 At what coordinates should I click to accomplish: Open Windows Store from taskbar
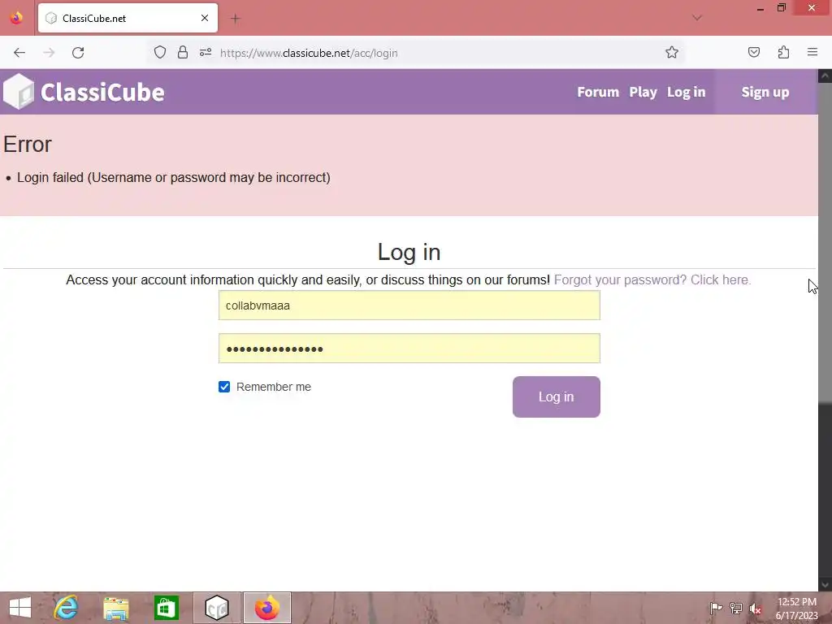[x=166, y=608]
